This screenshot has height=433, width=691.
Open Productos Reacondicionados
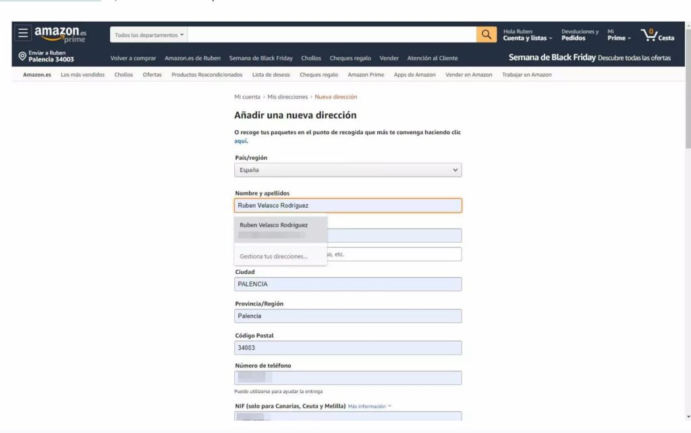(206, 75)
